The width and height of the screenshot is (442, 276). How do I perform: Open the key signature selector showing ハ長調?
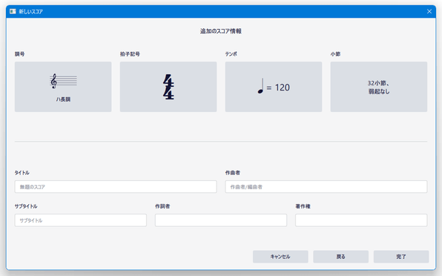pos(63,87)
